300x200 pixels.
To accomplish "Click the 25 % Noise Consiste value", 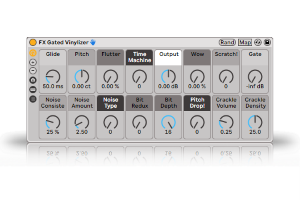I will (53, 132).
